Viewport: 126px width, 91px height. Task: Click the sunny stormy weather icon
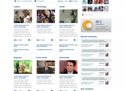[88, 25]
